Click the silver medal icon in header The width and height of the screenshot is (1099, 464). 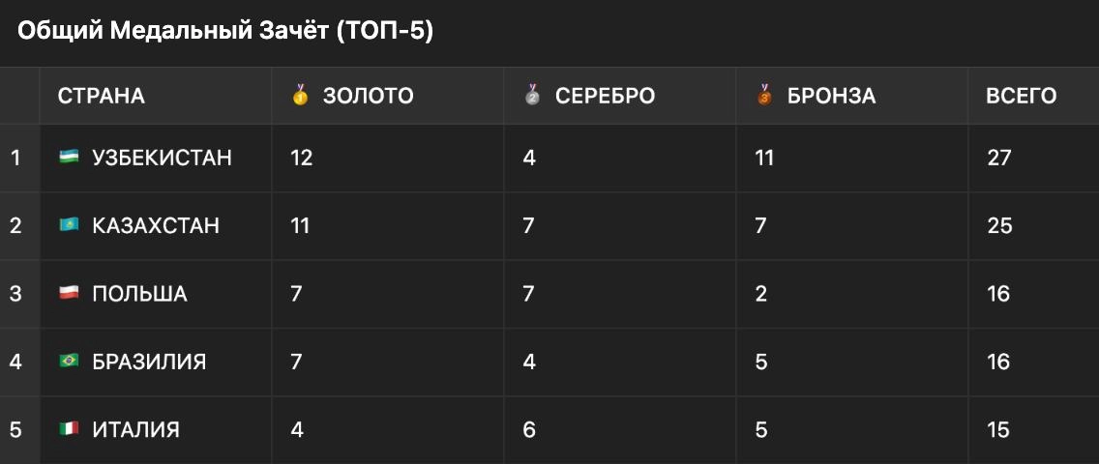click(x=533, y=95)
